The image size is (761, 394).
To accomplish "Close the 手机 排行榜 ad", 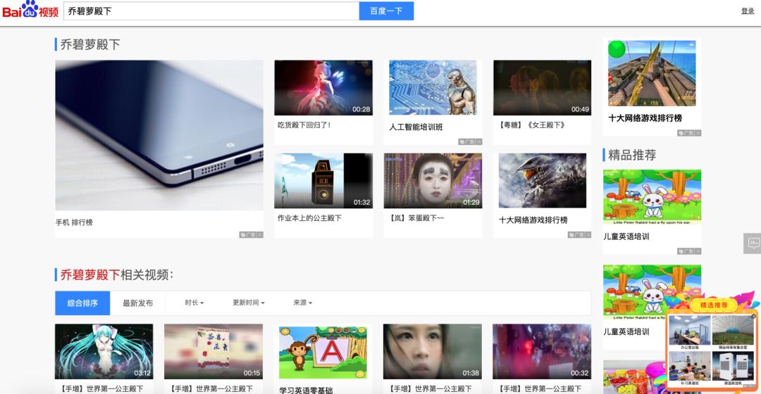I will 260,235.
